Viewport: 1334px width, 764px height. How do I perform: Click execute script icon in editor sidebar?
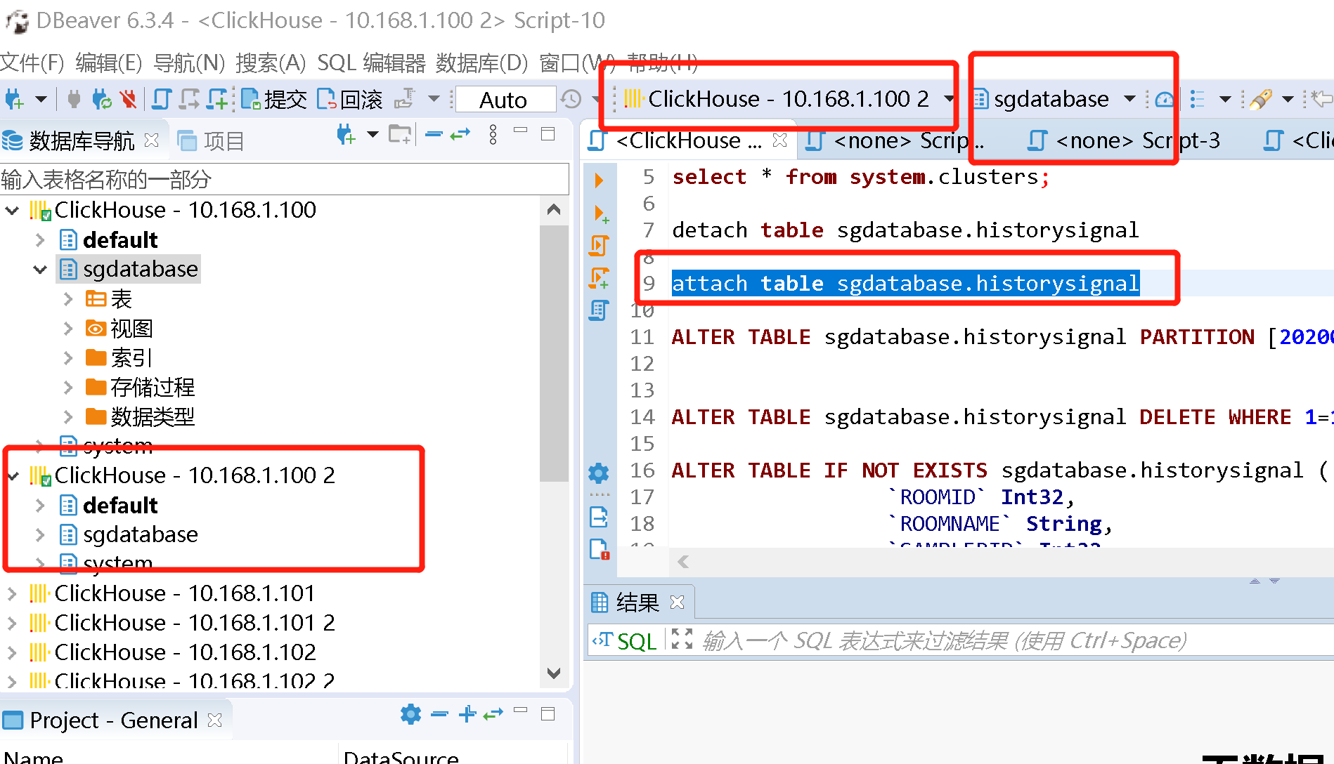599,246
